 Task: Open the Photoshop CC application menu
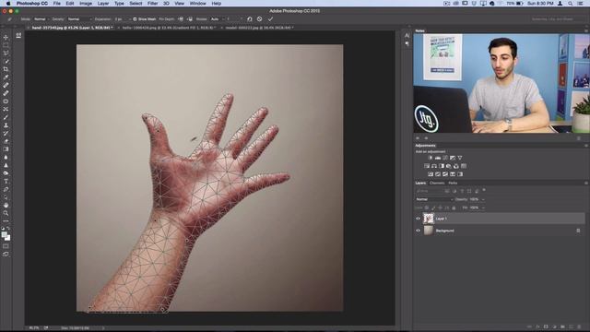tap(32, 4)
